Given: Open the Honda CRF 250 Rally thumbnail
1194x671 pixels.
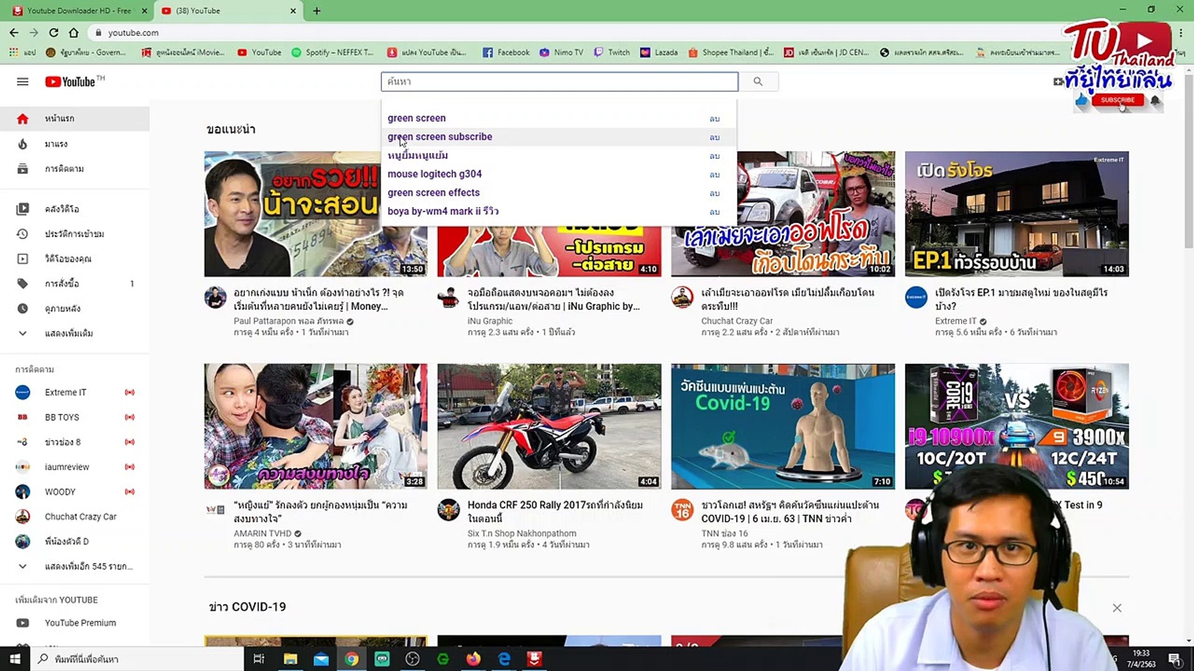Looking at the screenshot, I should click(x=548, y=426).
